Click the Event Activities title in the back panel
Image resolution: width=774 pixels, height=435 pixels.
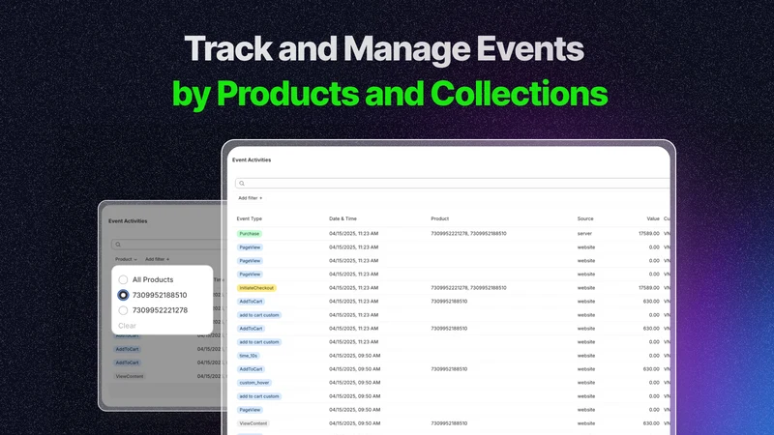(128, 221)
